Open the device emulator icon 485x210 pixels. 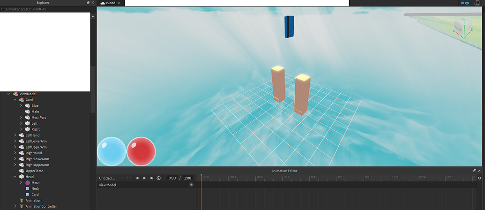(x=477, y=3)
